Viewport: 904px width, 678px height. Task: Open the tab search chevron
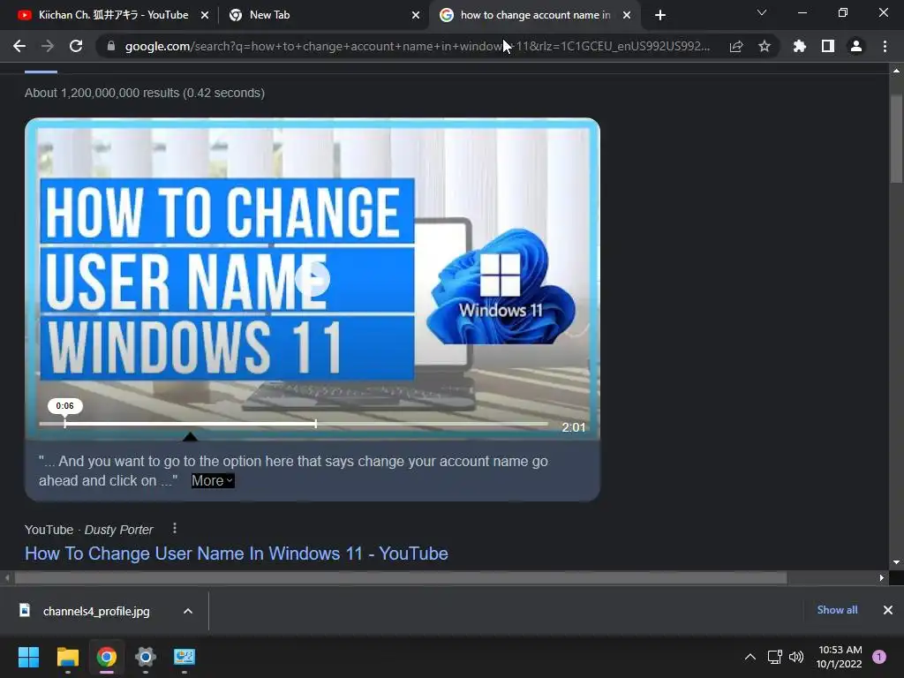point(762,12)
